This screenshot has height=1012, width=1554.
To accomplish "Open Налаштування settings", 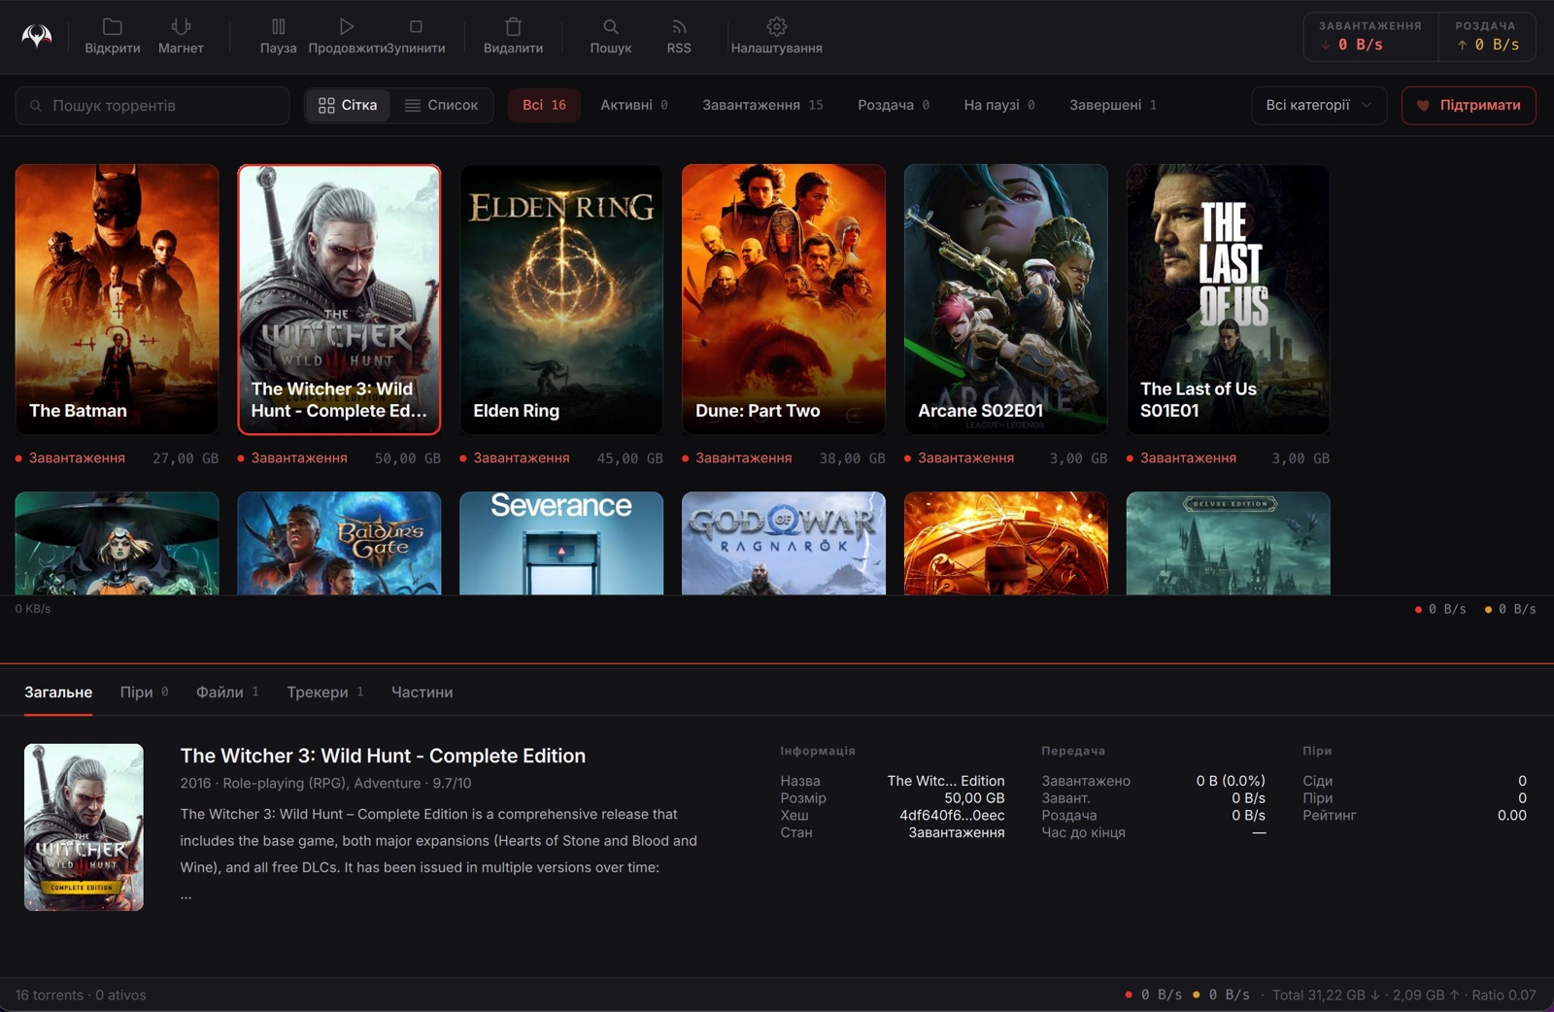I will point(776,36).
